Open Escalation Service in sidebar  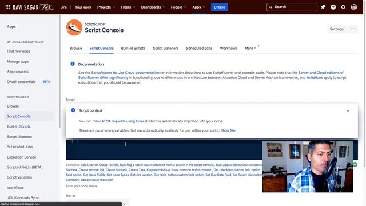22,157
